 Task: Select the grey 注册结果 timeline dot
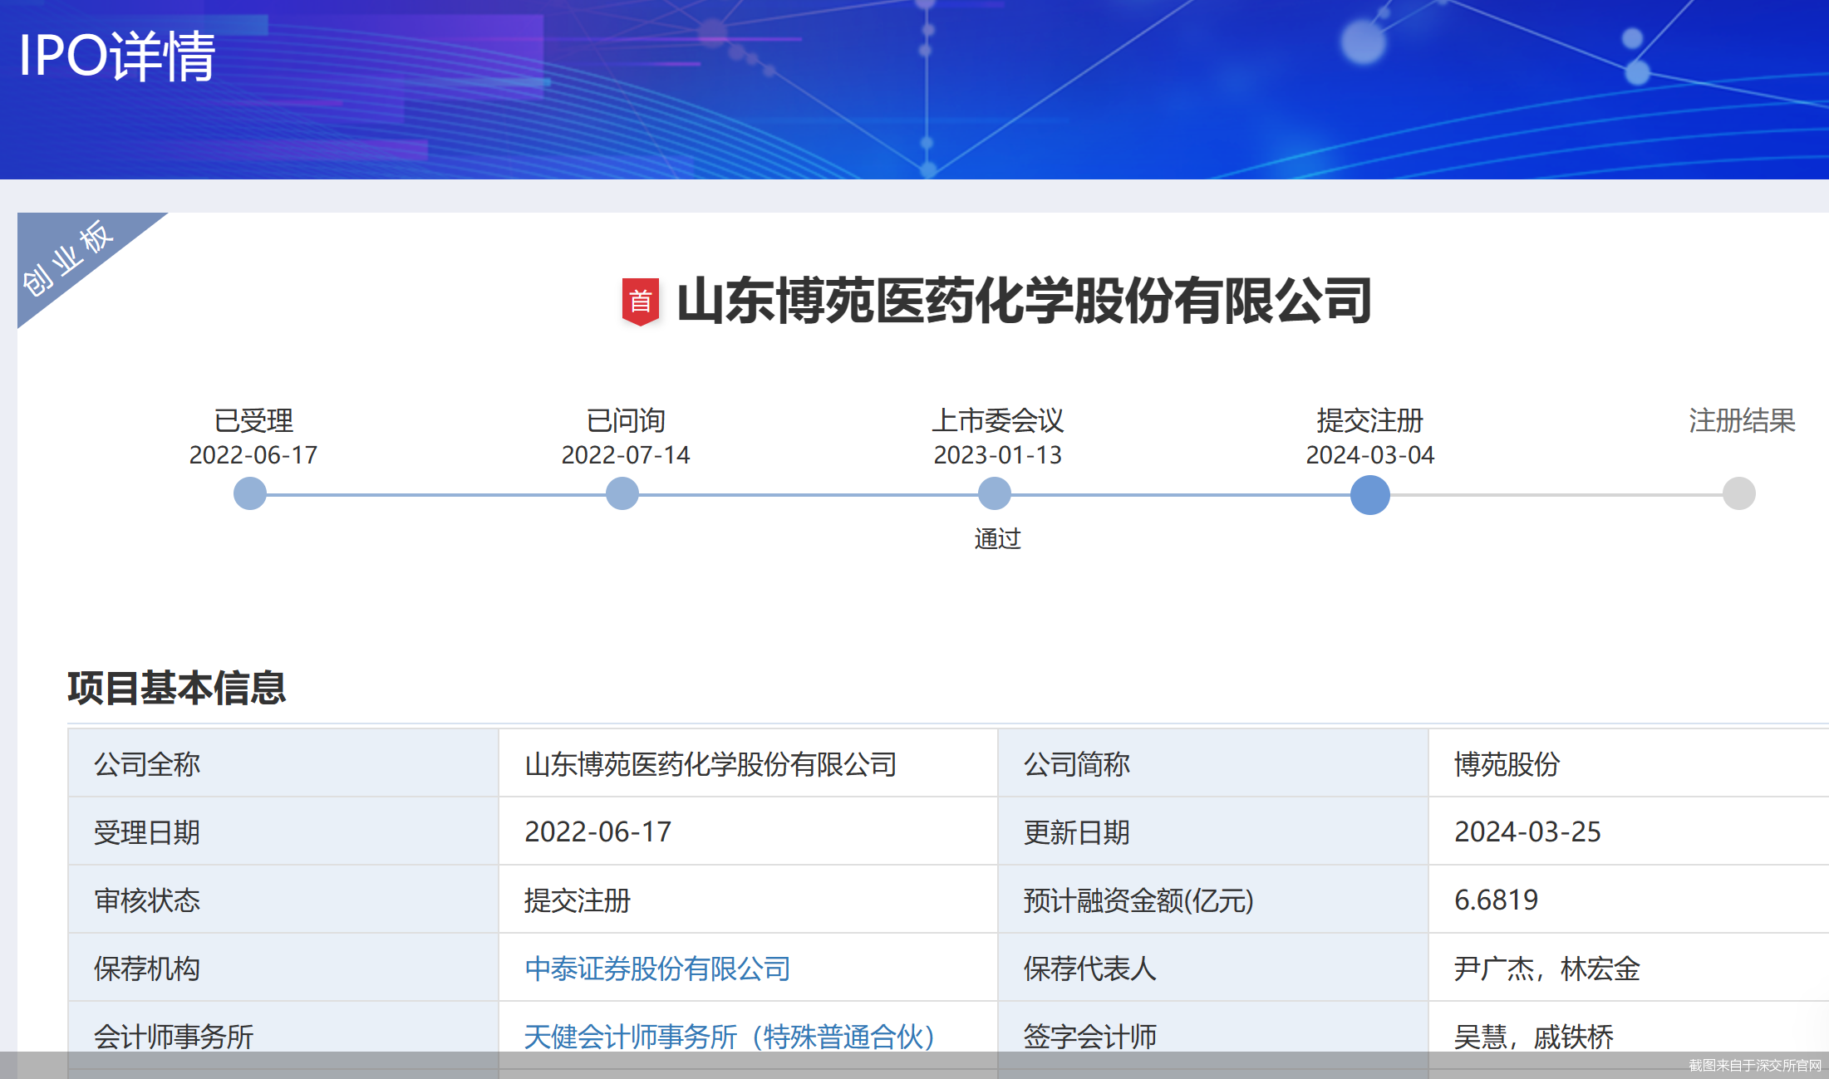1739,494
